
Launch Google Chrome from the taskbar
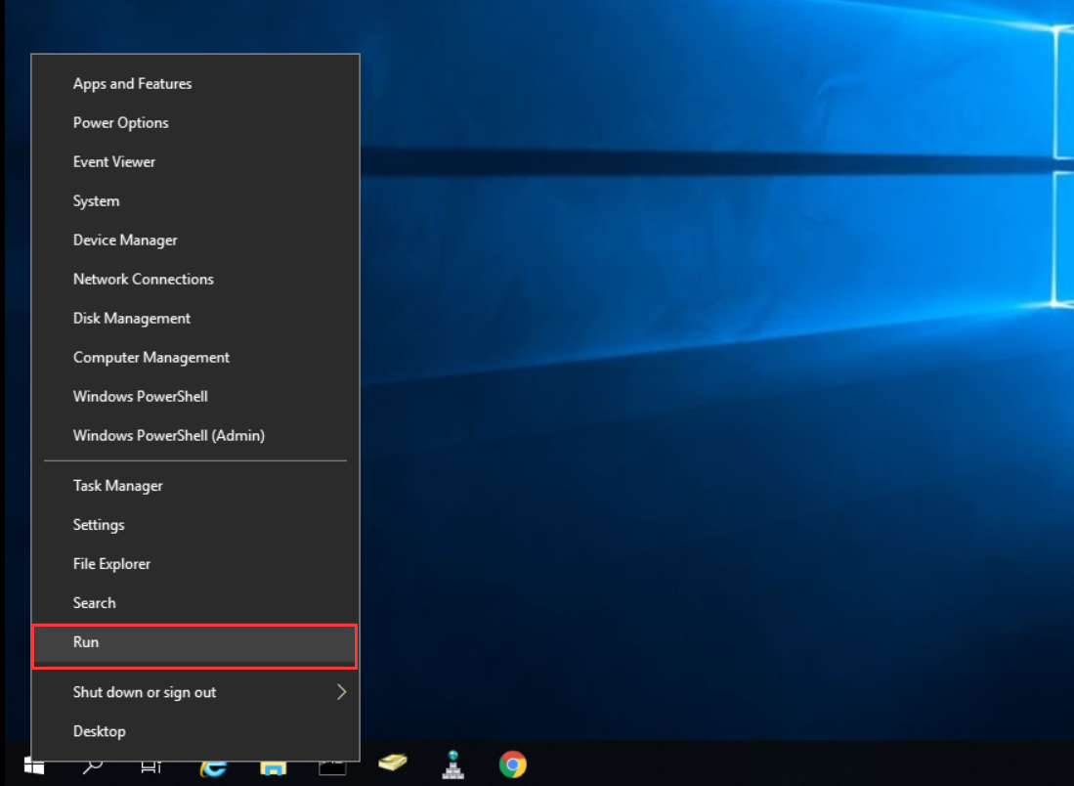click(512, 764)
